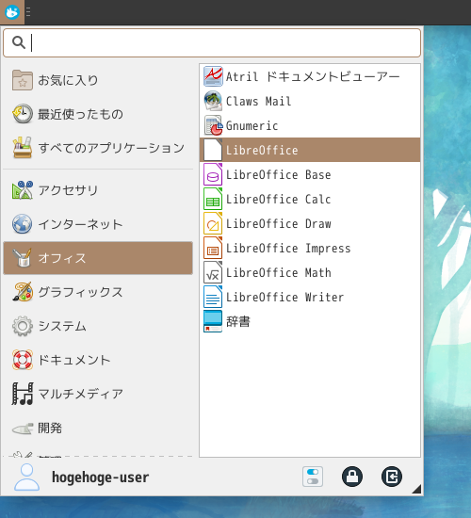Launch Claws Mail by its label
The height and width of the screenshot is (518, 471).
pos(258,101)
